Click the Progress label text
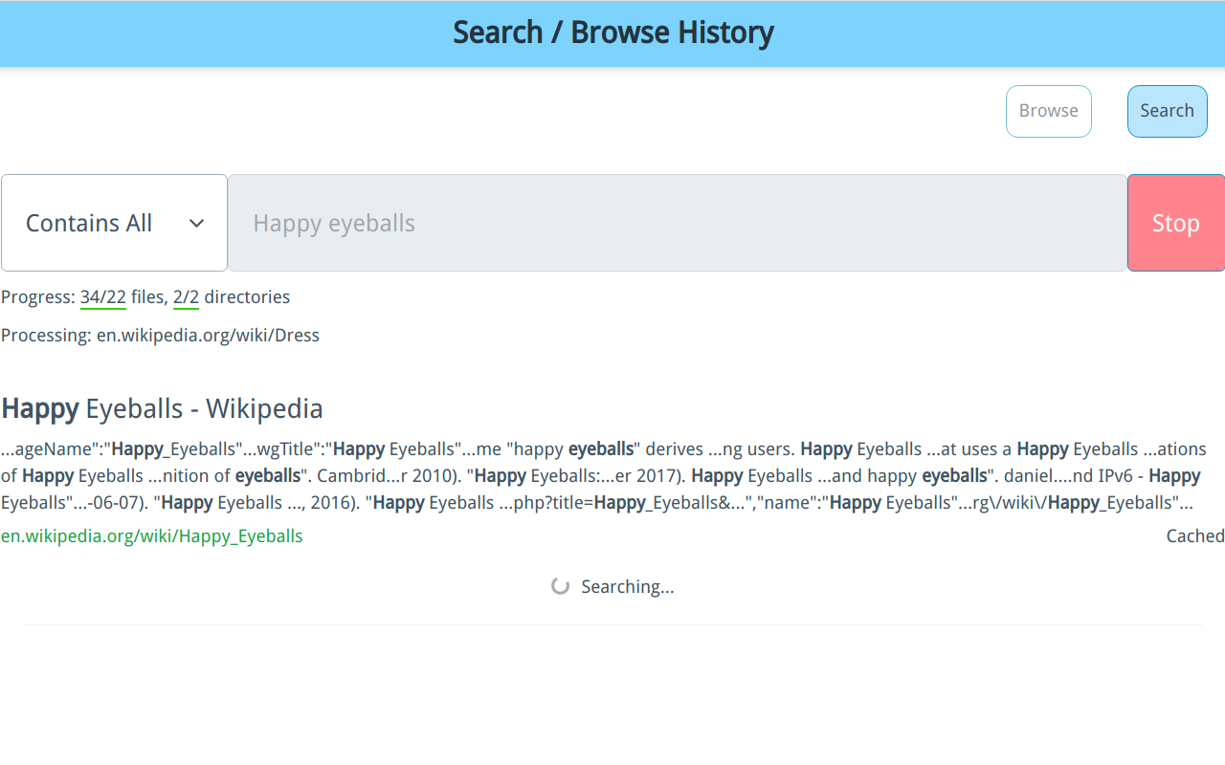 (x=37, y=297)
